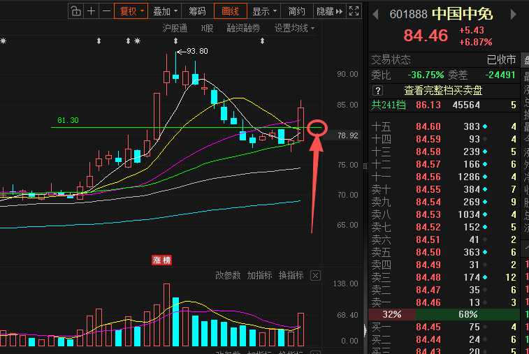Click 改参数 to edit indicator parameters
529x354 pixels.
point(228,275)
